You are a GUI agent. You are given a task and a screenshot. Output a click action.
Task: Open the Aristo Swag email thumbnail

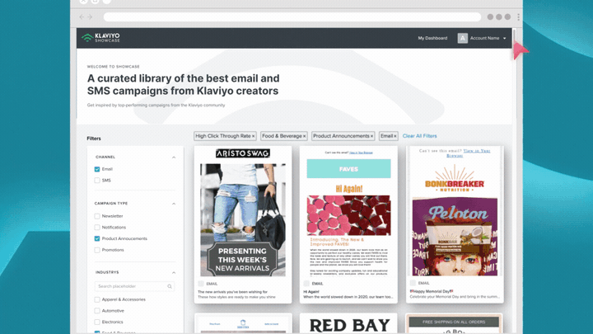243,213
